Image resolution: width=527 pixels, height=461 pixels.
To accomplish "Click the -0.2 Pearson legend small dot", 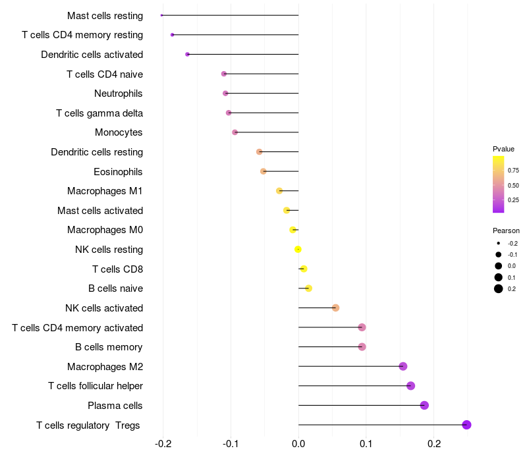I will 498,243.
